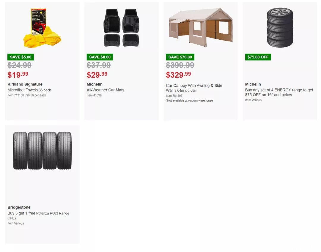This screenshot has width=321, height=252.
Task: Open the Bridgestone four tires image
Action: (x=43, y=151)
